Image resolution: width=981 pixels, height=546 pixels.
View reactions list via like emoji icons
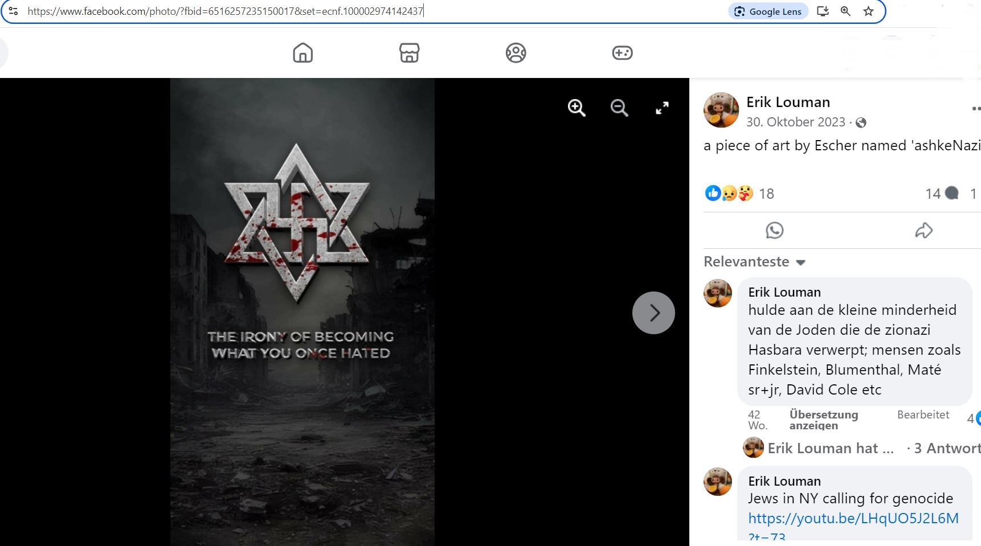[x=729, y=194]
